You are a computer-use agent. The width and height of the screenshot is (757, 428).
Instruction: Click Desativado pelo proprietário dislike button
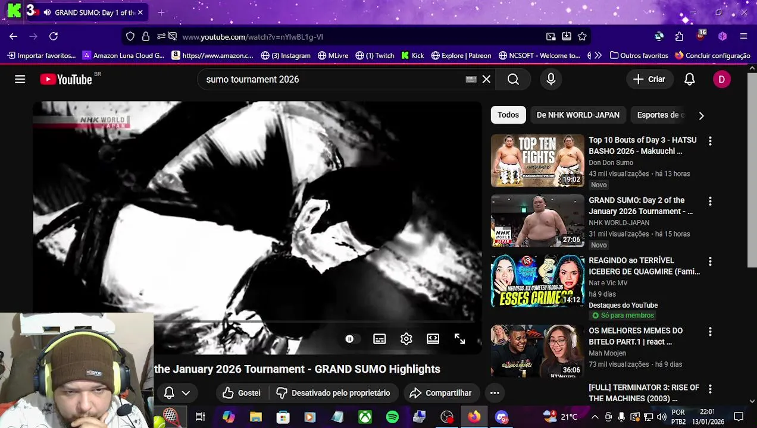pyautogui.click(x=333, y=393)
